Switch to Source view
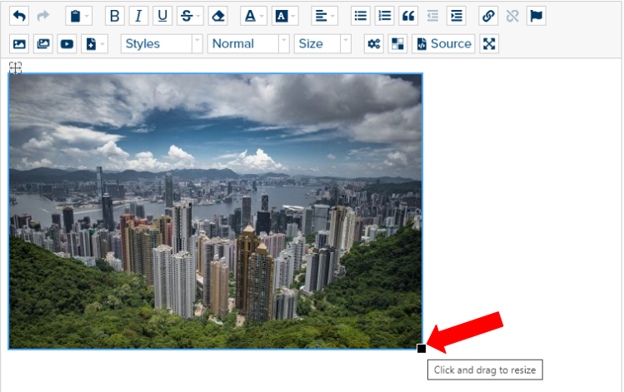 444,44
